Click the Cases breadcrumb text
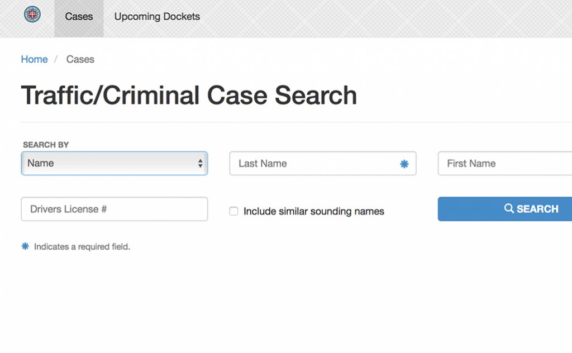572x353 pixels. 80,59
